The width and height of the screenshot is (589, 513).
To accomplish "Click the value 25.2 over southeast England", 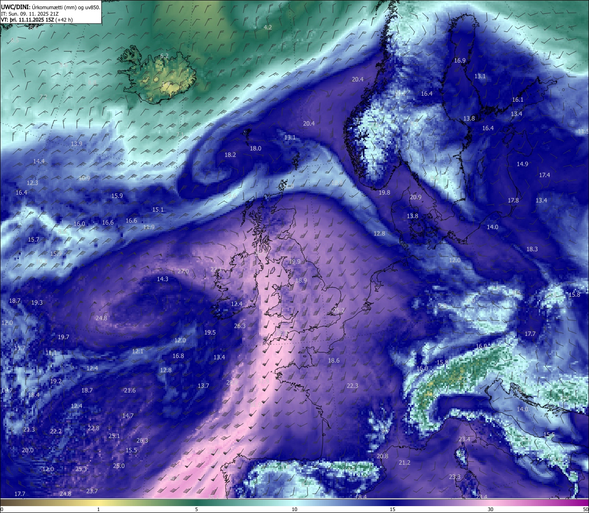I will (339, 311).
